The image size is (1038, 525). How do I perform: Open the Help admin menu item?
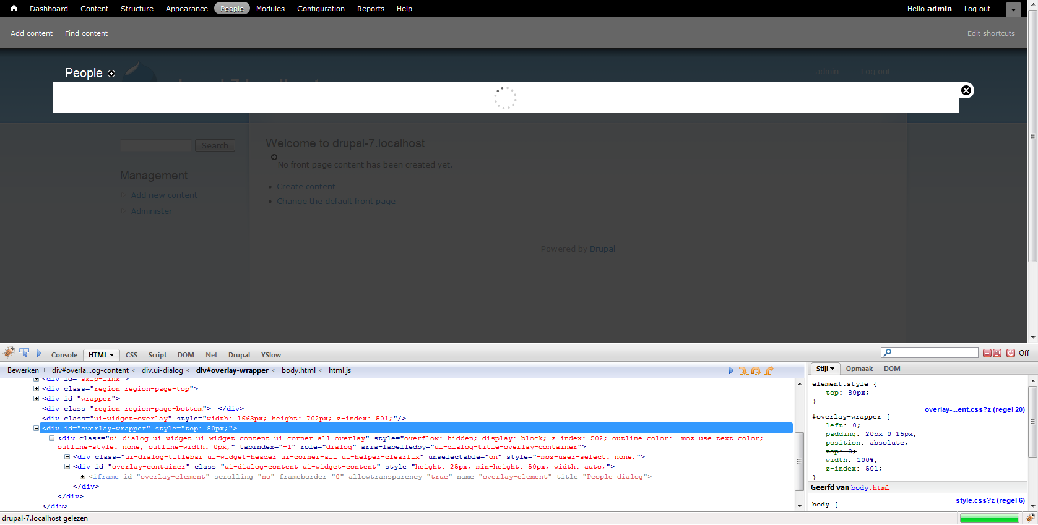[404, 9]
